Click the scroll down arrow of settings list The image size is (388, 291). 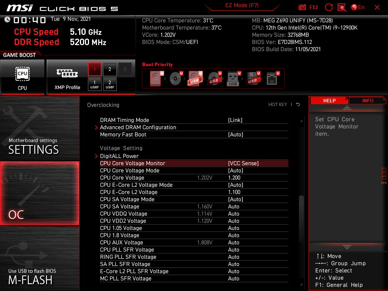click(x=301, y=285)
